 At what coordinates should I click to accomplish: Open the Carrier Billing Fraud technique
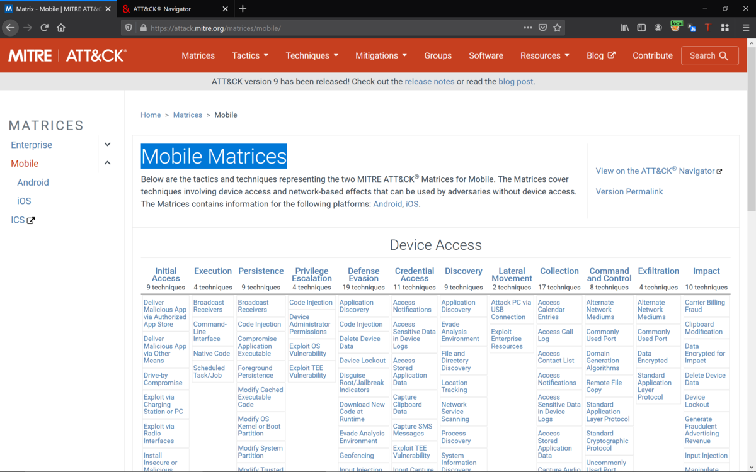[705, 306]
